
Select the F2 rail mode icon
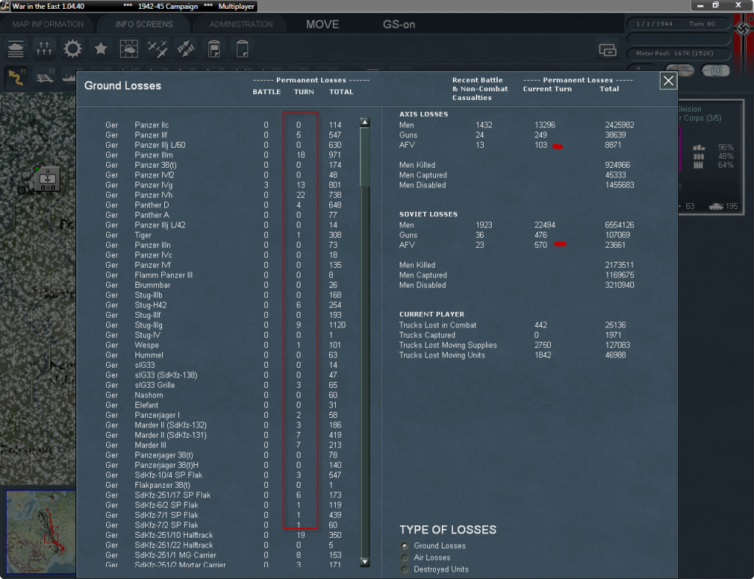coord(45,77)
